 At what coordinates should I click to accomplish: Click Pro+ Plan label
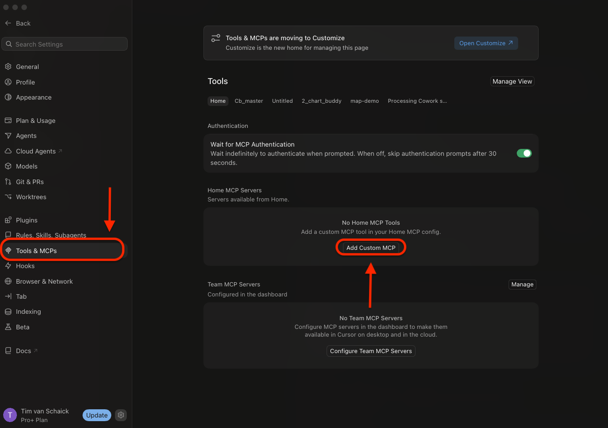pyautogui.click(x=34, y=420)
